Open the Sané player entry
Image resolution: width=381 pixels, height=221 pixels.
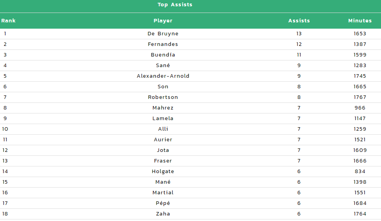(x=163, y=65)
